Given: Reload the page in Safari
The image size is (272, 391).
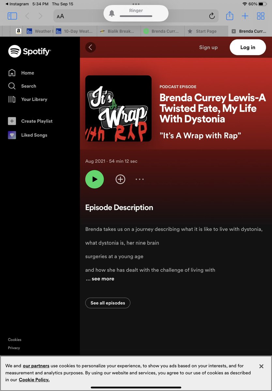Looking at the screenshot, I should click(212, 16).
